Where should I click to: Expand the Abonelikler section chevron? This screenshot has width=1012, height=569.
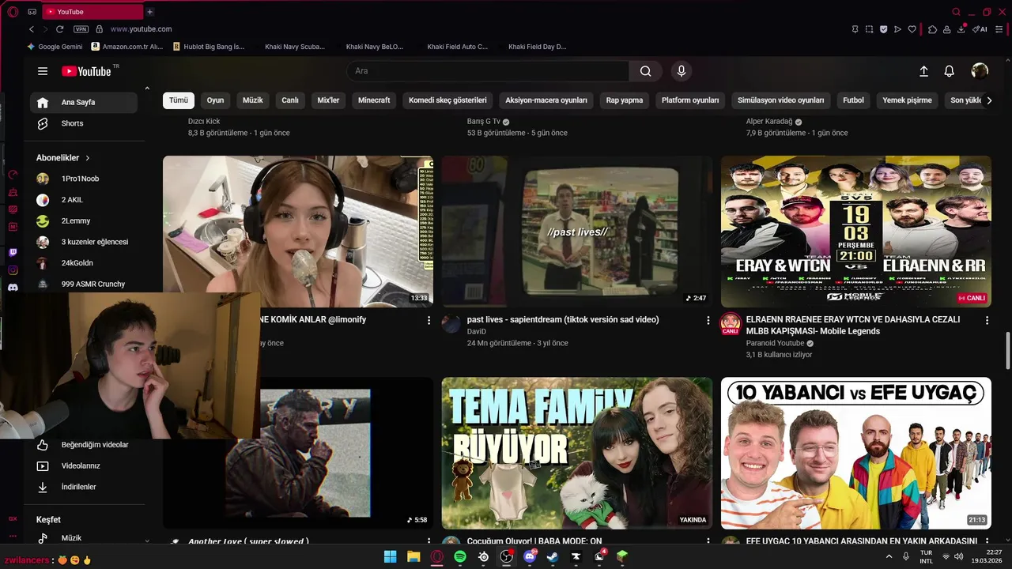(x=88, y=158)
